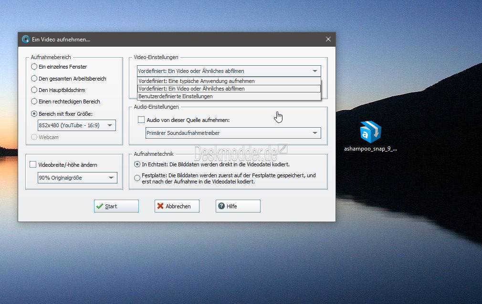Viewport: 482px width, 304px height.
Task: Choose 'Den Hauptbildschirm' radio button
Action: pos(34,90)
